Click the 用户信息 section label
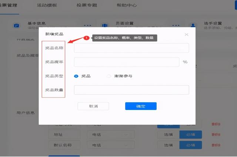Image resolution: width=237 pixels, height=157 pixels. point(26,113)
